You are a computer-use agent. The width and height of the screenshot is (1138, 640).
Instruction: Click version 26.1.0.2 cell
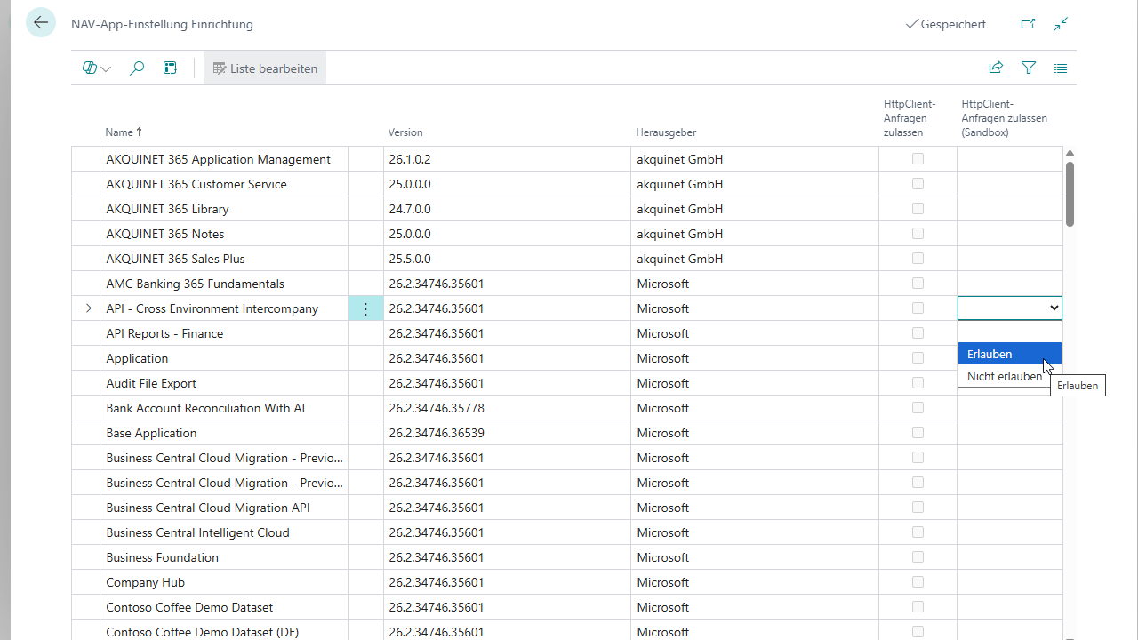[507, 159]
